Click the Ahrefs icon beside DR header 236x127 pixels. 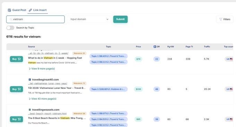[155, 46]
